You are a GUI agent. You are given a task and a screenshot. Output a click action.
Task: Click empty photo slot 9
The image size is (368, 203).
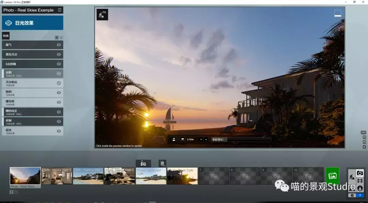[277, 176]
